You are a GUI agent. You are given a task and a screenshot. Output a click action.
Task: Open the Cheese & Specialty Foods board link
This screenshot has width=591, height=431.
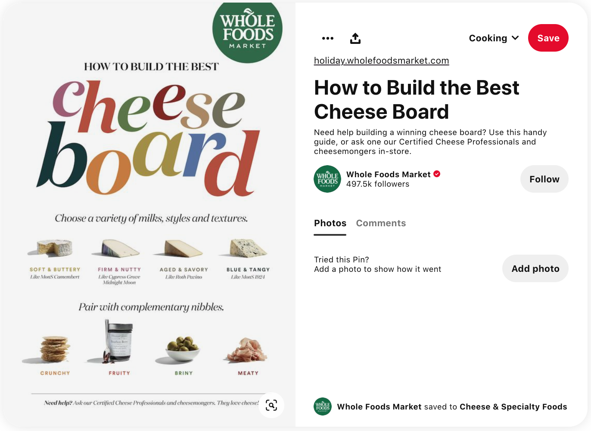pyautogui.click(x=513, y=407)
